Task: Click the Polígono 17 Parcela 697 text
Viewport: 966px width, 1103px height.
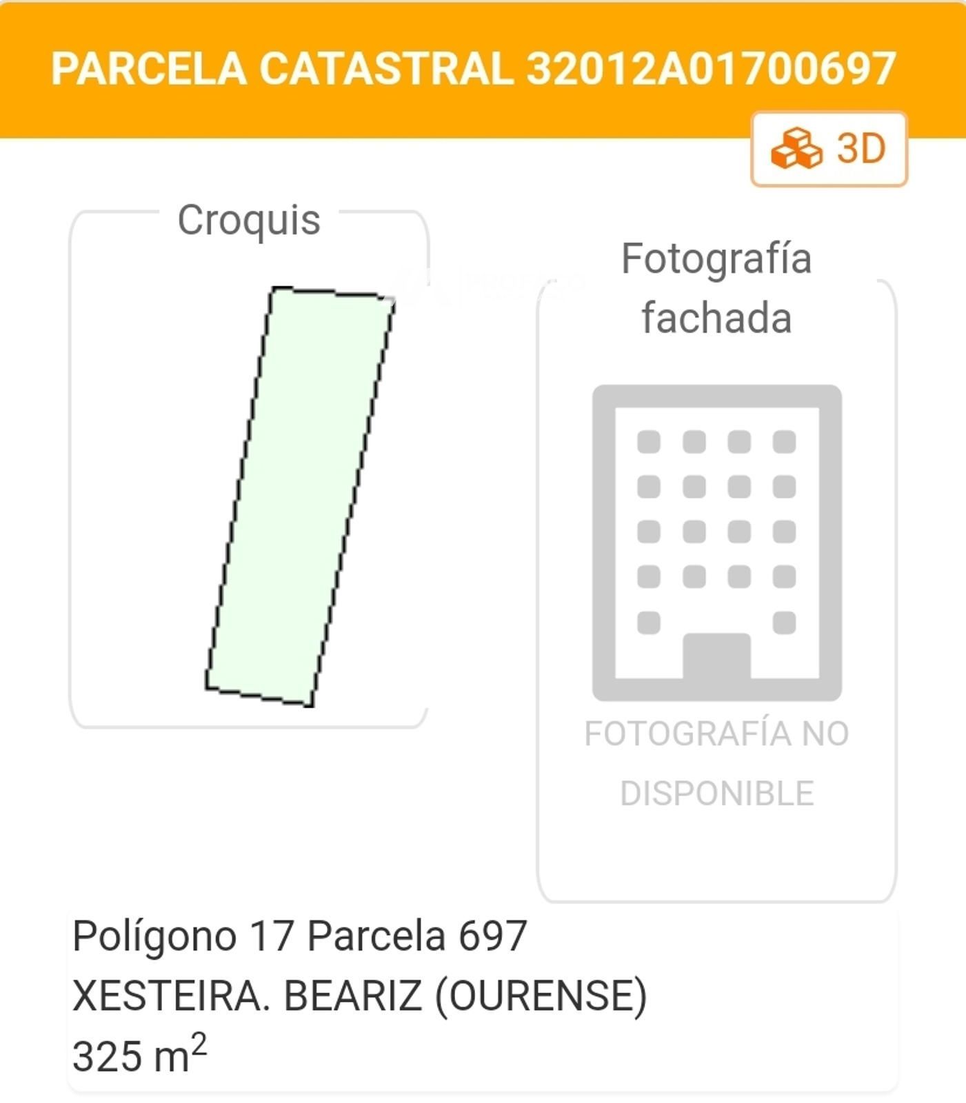Action: pos(300,936)
